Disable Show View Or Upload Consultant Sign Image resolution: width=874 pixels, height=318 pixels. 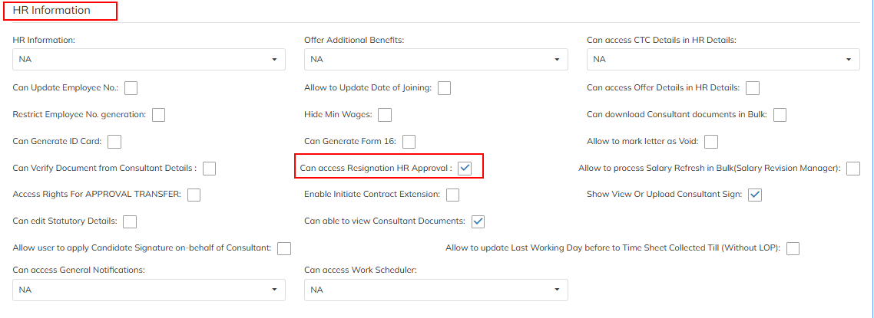[755, 195]
